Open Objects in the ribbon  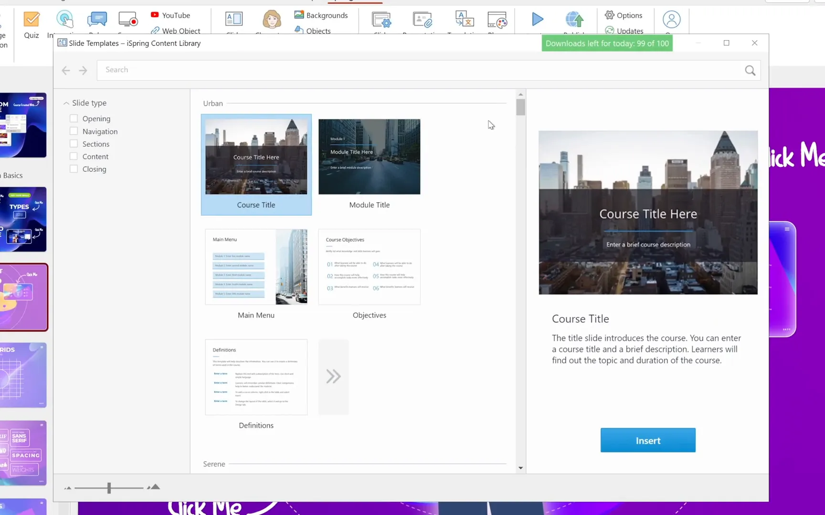click(312, 31)
